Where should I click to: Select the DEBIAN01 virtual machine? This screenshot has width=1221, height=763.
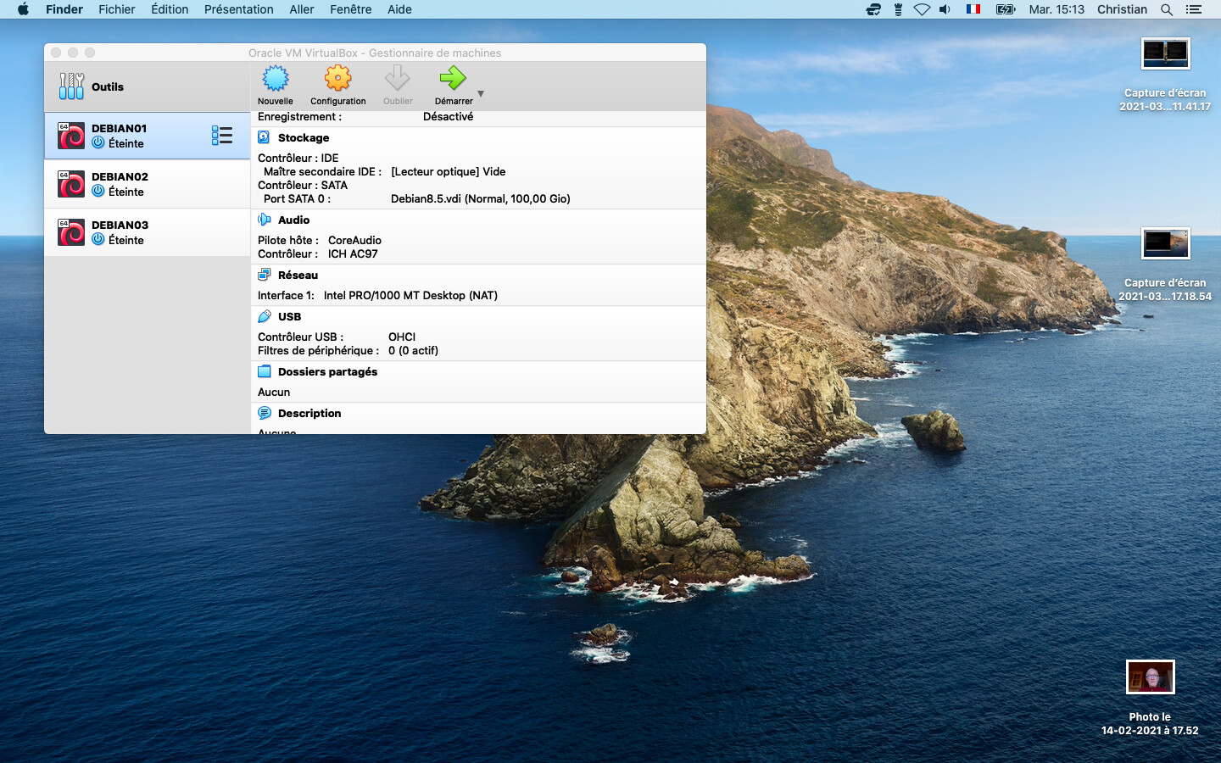[147, 136]
